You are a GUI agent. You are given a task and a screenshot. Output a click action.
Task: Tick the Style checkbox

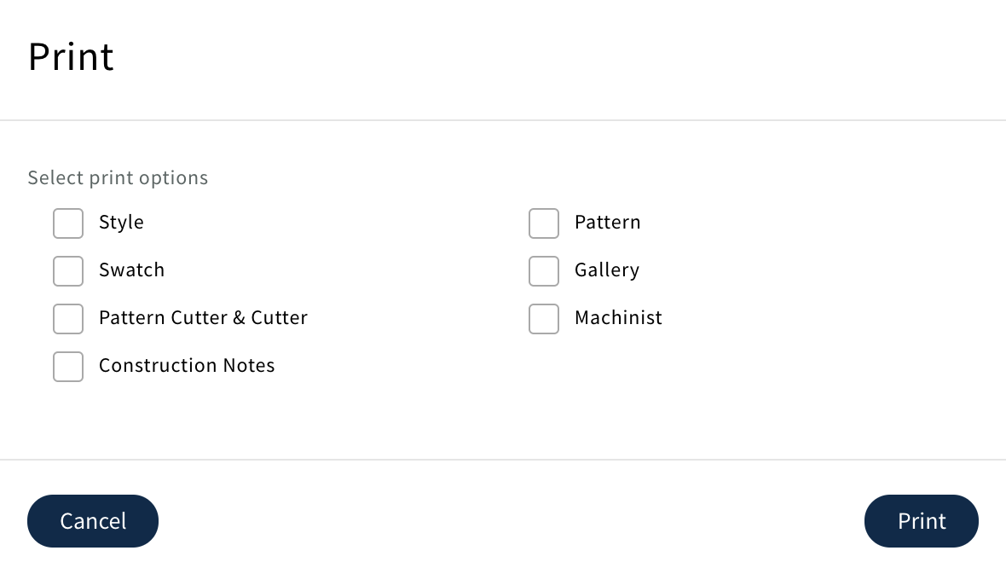click(68, 223)
